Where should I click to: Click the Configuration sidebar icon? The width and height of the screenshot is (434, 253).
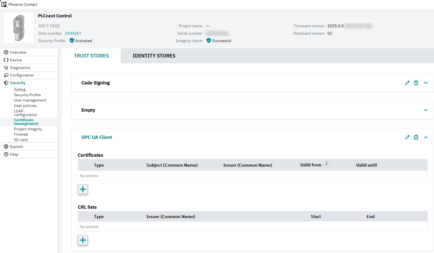[x=6, y=75]
